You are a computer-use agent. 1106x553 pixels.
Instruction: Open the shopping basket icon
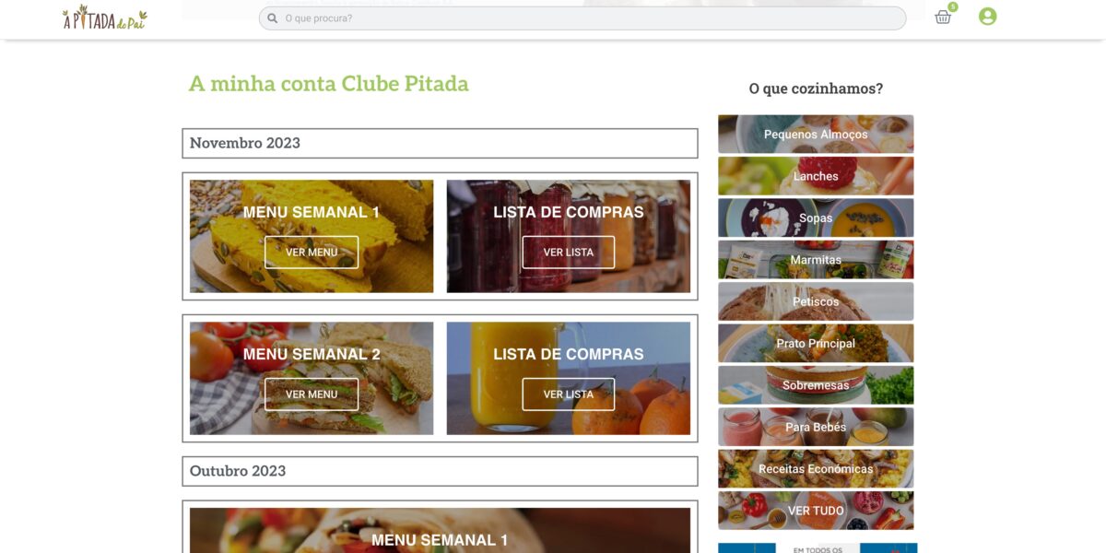click(x=943, y=17)
